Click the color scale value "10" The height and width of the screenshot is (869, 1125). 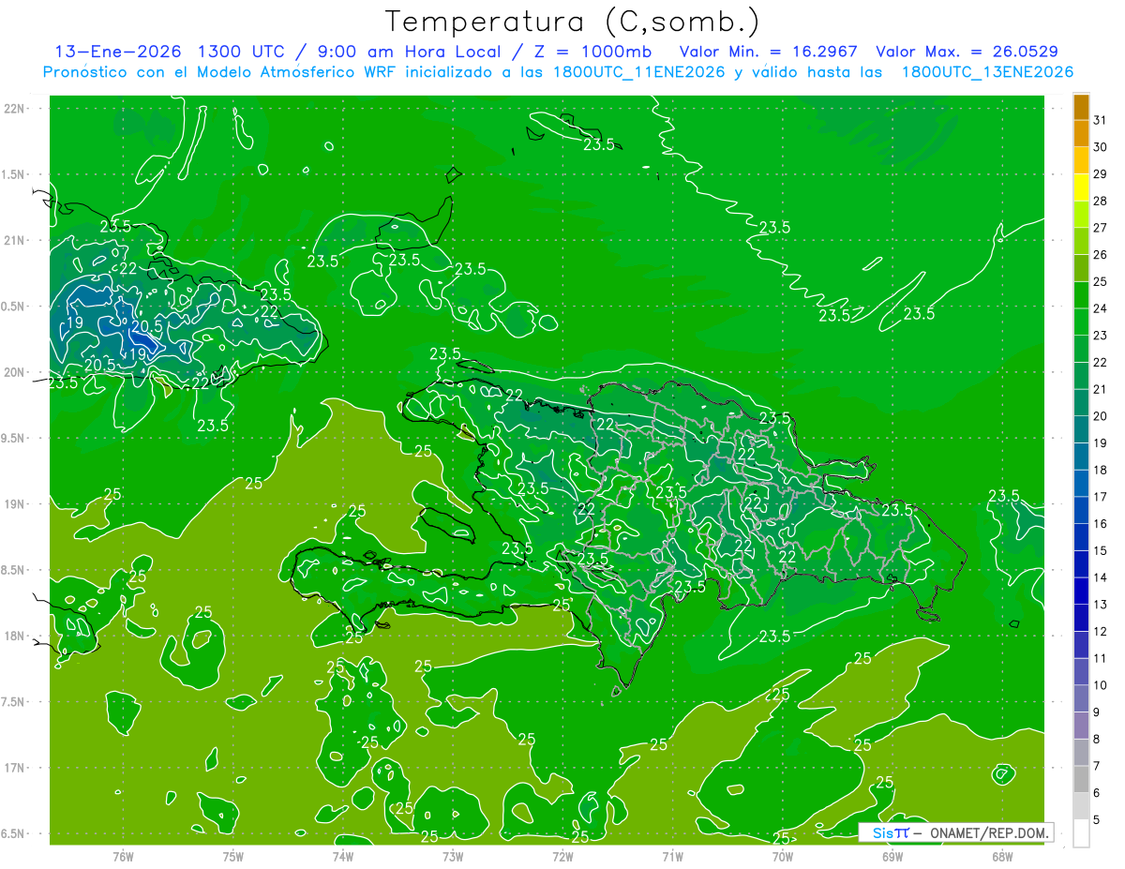coord(1101,685)
